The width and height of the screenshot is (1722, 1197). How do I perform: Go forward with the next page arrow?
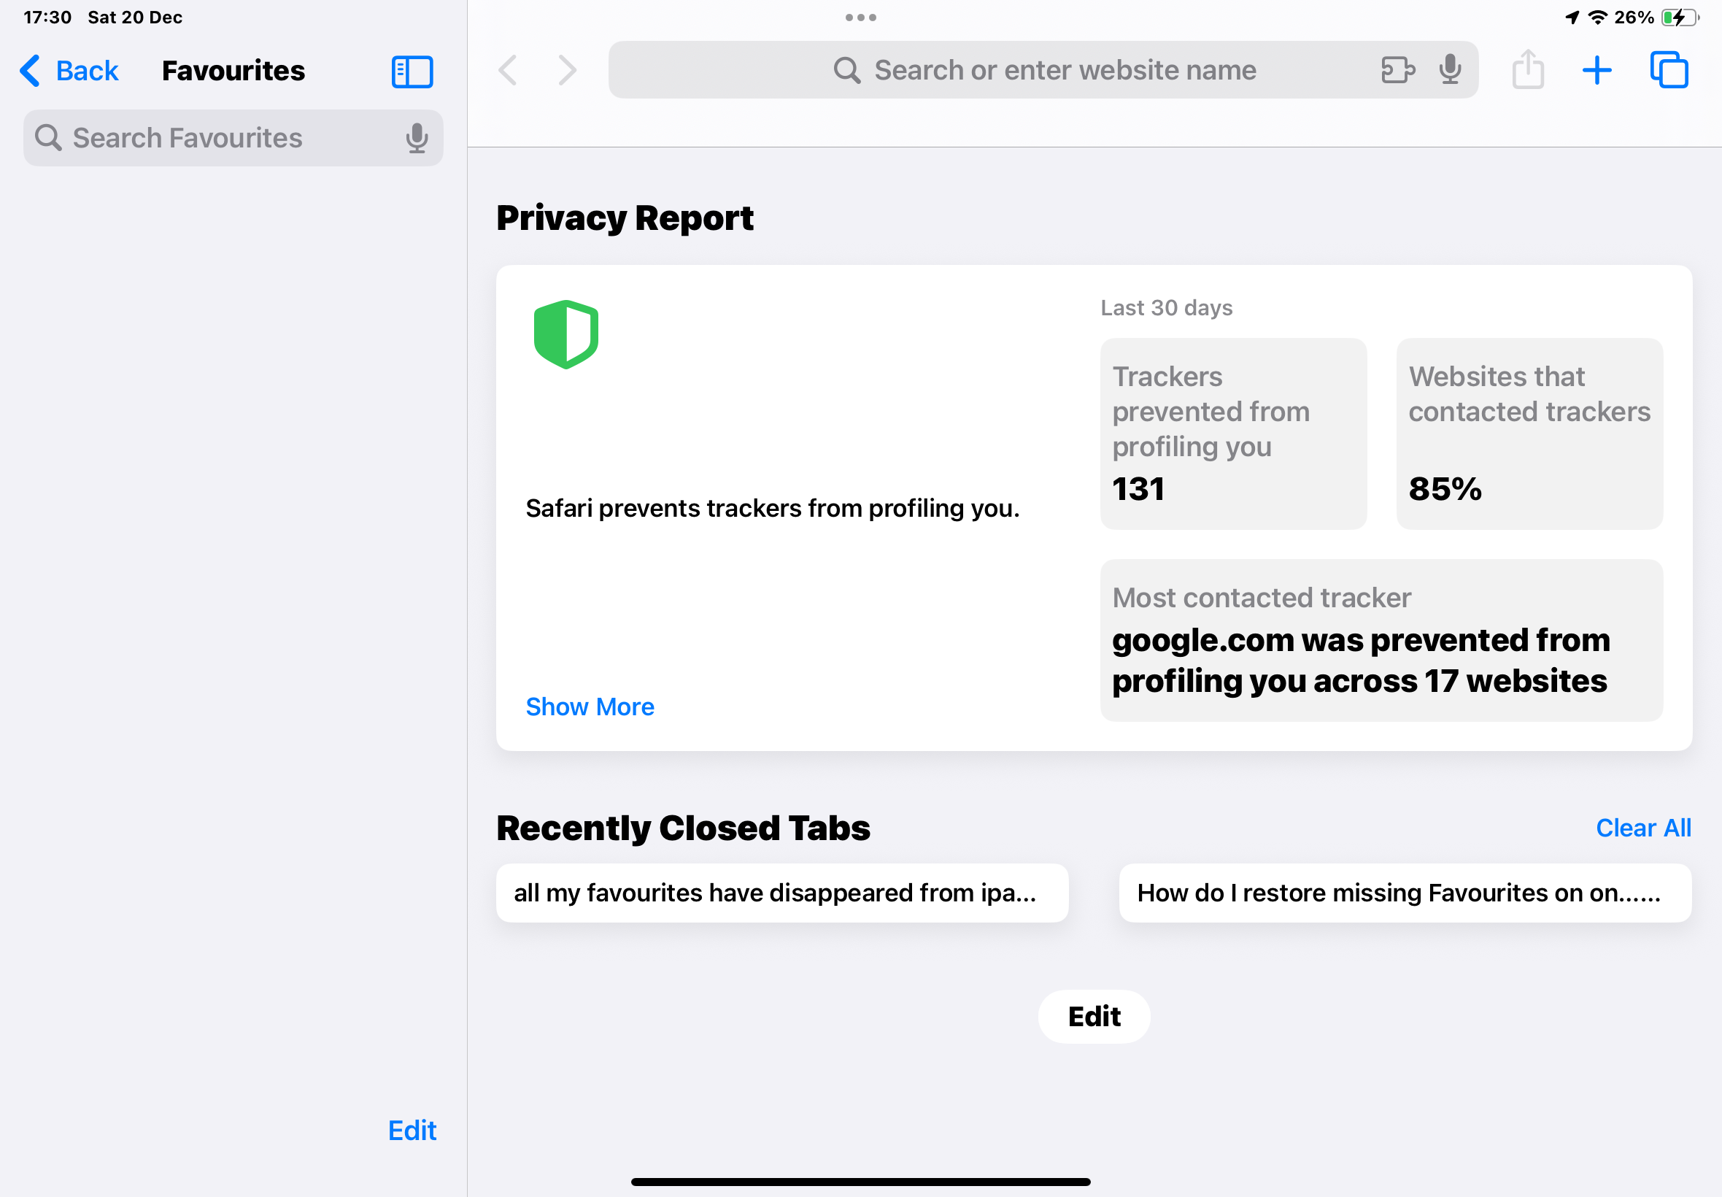568,70
